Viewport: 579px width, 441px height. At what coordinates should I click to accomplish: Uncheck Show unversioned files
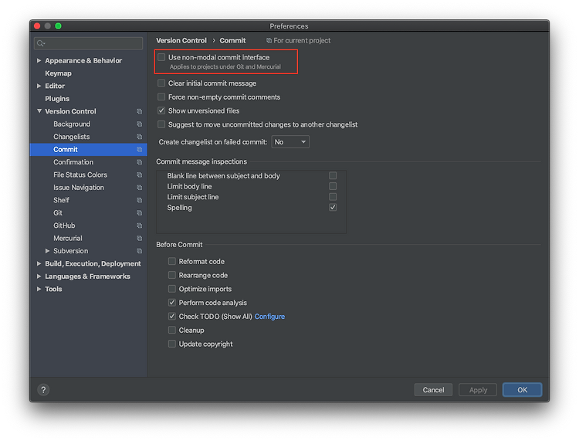point(161,111)
